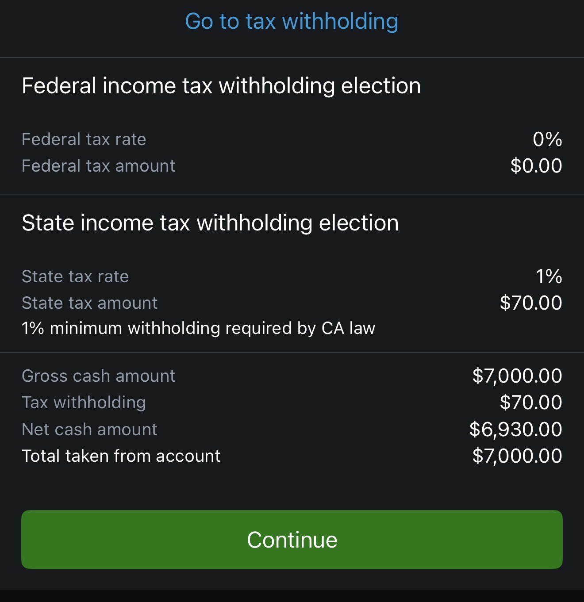Select the $7,000.00 gross cash amount value
Viewport: 584px width, 602px height.
coord(517,376)
